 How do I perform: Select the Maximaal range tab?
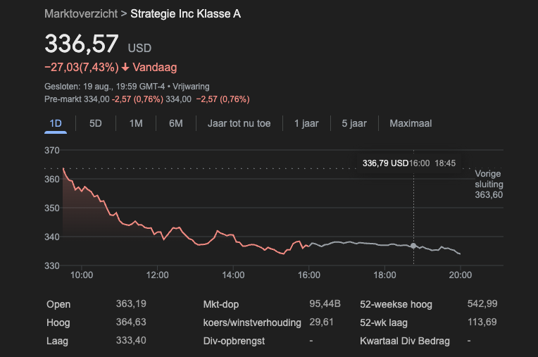(411, 123)
